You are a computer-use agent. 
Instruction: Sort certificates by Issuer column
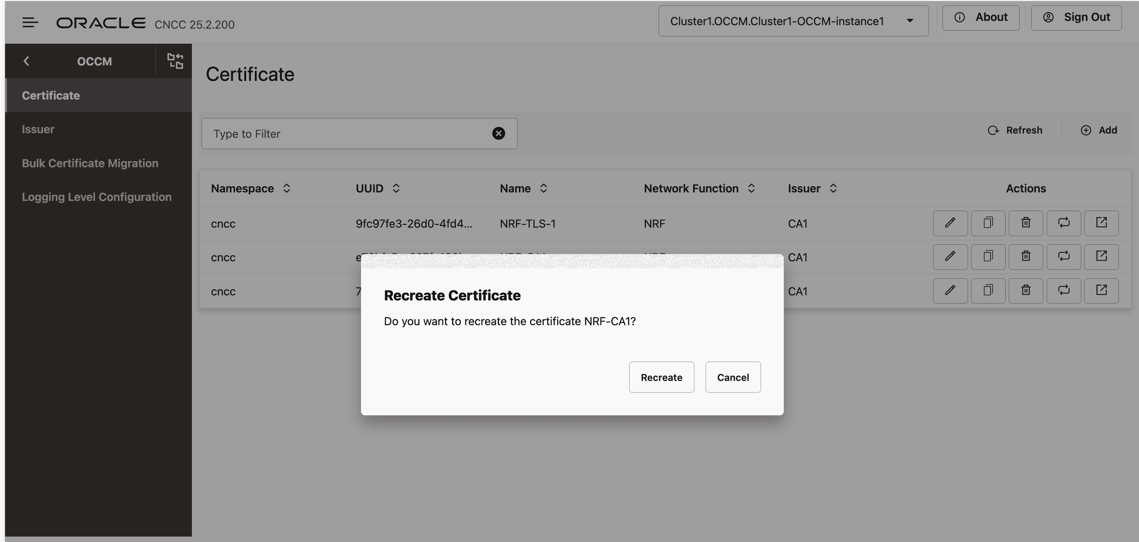pyautogui.click(x=833, y=188)
